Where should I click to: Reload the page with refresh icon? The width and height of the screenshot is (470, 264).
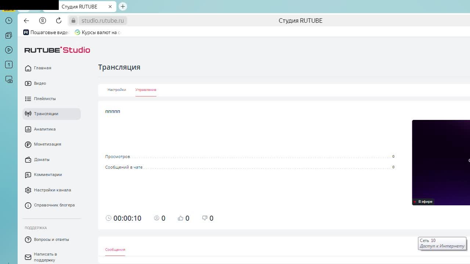tap(59, 21)
